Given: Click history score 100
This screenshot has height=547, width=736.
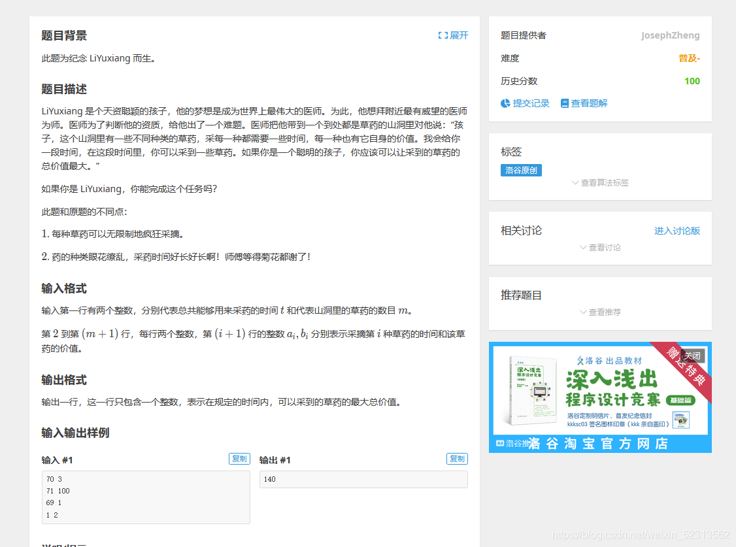Looking at the screenshot, I should tap(692, 80).
